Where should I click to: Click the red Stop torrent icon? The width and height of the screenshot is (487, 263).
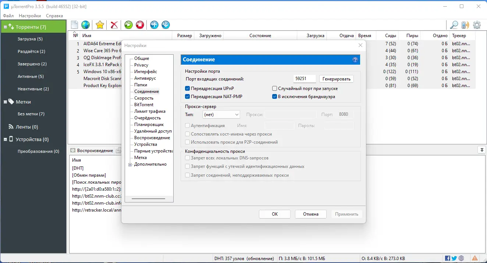[140, 25]
